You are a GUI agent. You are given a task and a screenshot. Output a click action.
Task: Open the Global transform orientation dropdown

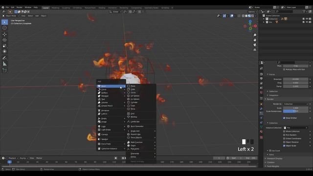115,12
